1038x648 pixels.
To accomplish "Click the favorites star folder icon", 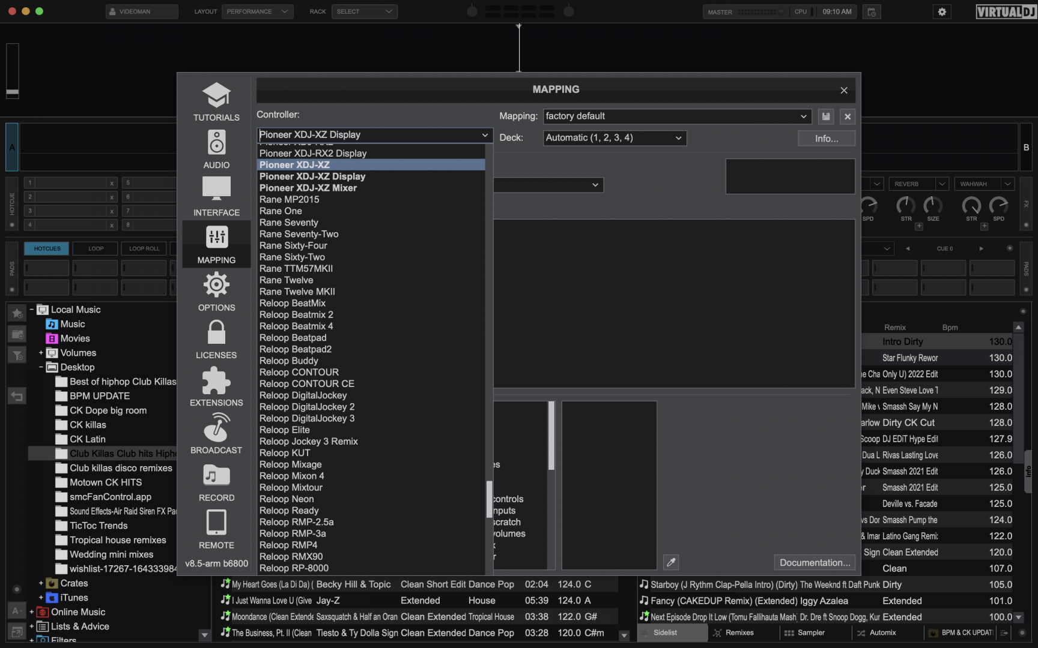I will click(17, 313).
